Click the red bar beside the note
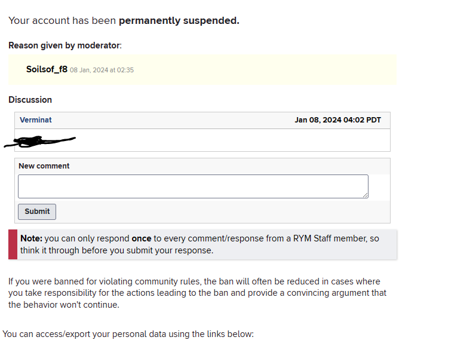 coord(13,244)
